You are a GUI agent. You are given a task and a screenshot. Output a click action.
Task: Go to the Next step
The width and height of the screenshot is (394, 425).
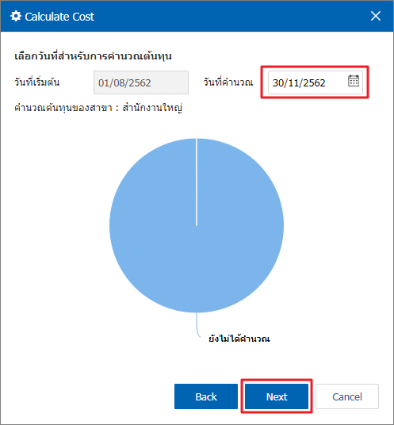click(x=277, y=396)
